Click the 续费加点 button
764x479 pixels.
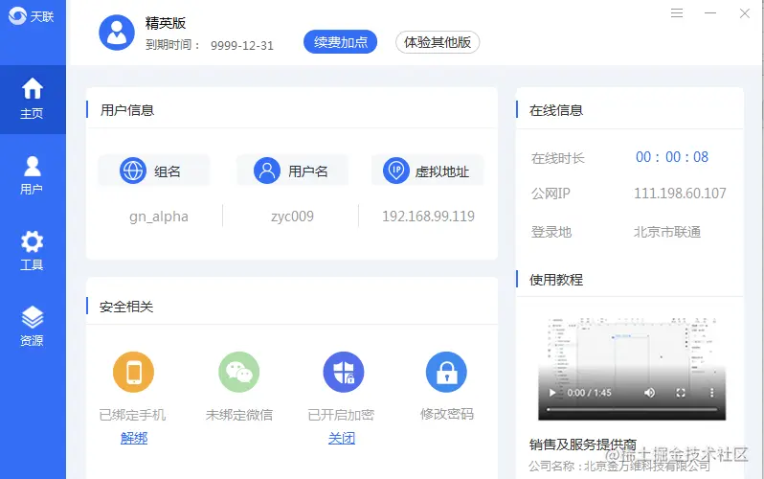coord(341,42)
